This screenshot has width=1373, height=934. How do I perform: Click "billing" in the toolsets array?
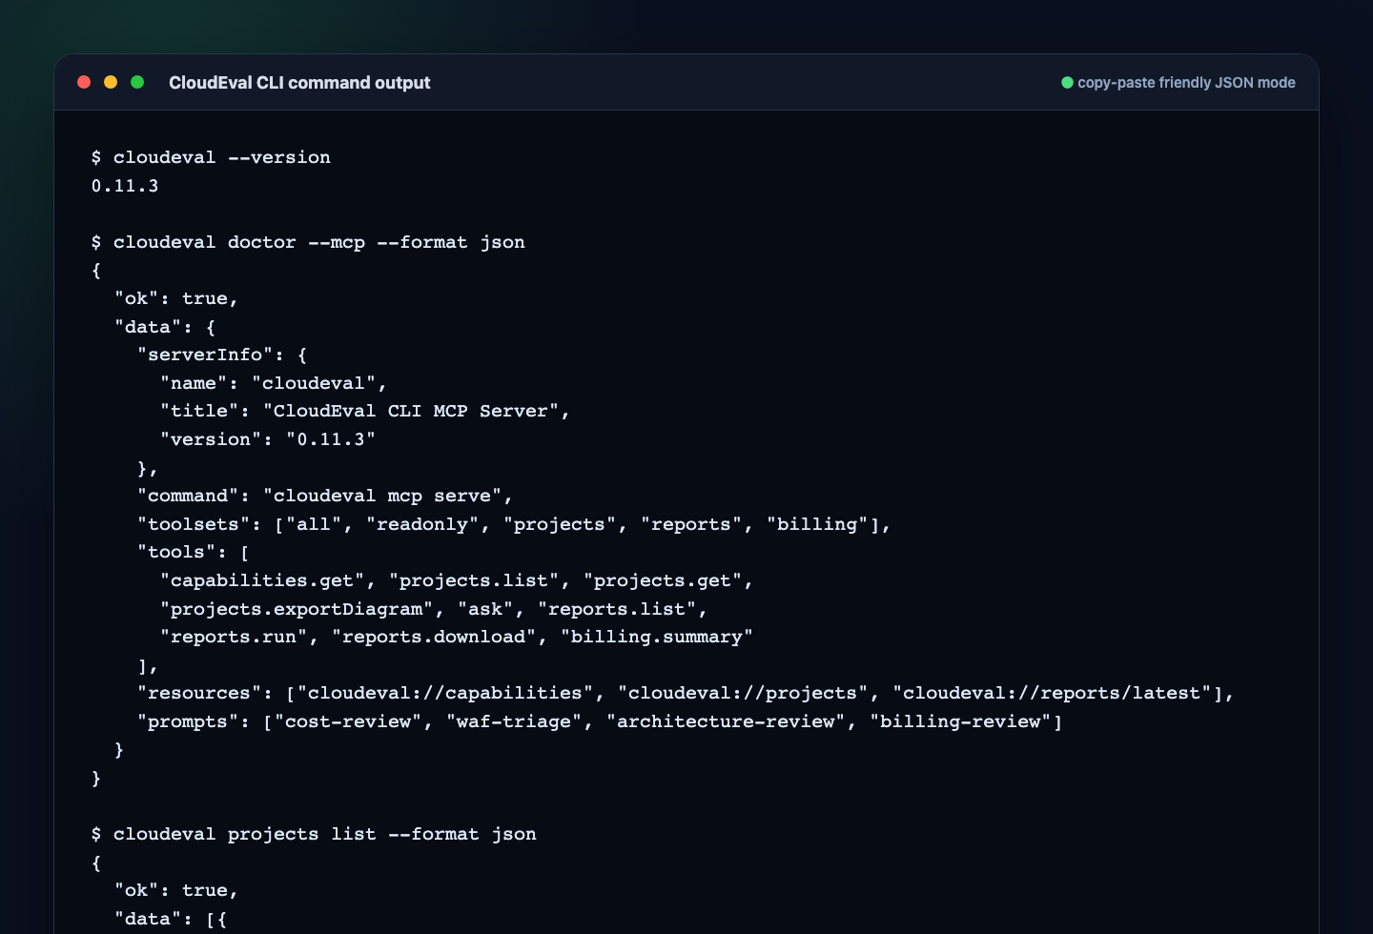[x=817, y=524]
